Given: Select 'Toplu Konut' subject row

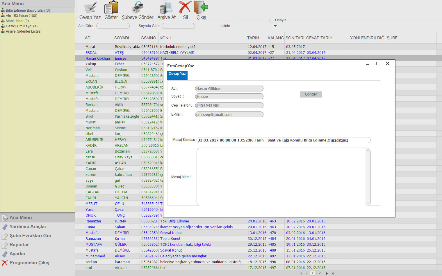Looking at the screenshot, I should [x=259, y=238].
